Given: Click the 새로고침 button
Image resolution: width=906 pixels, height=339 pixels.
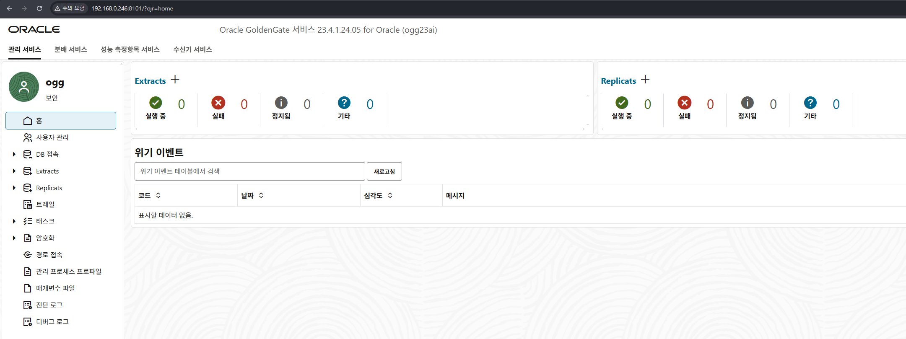Looking at the screenshot, I should point(384,171).
